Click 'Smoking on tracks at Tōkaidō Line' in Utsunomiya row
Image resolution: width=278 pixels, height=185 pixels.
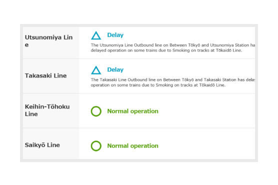[x=207, y=50]
